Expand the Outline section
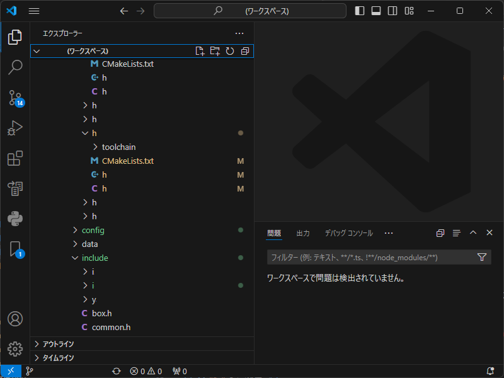The height and width of the screenshot is (378, 504). (142, 344)
